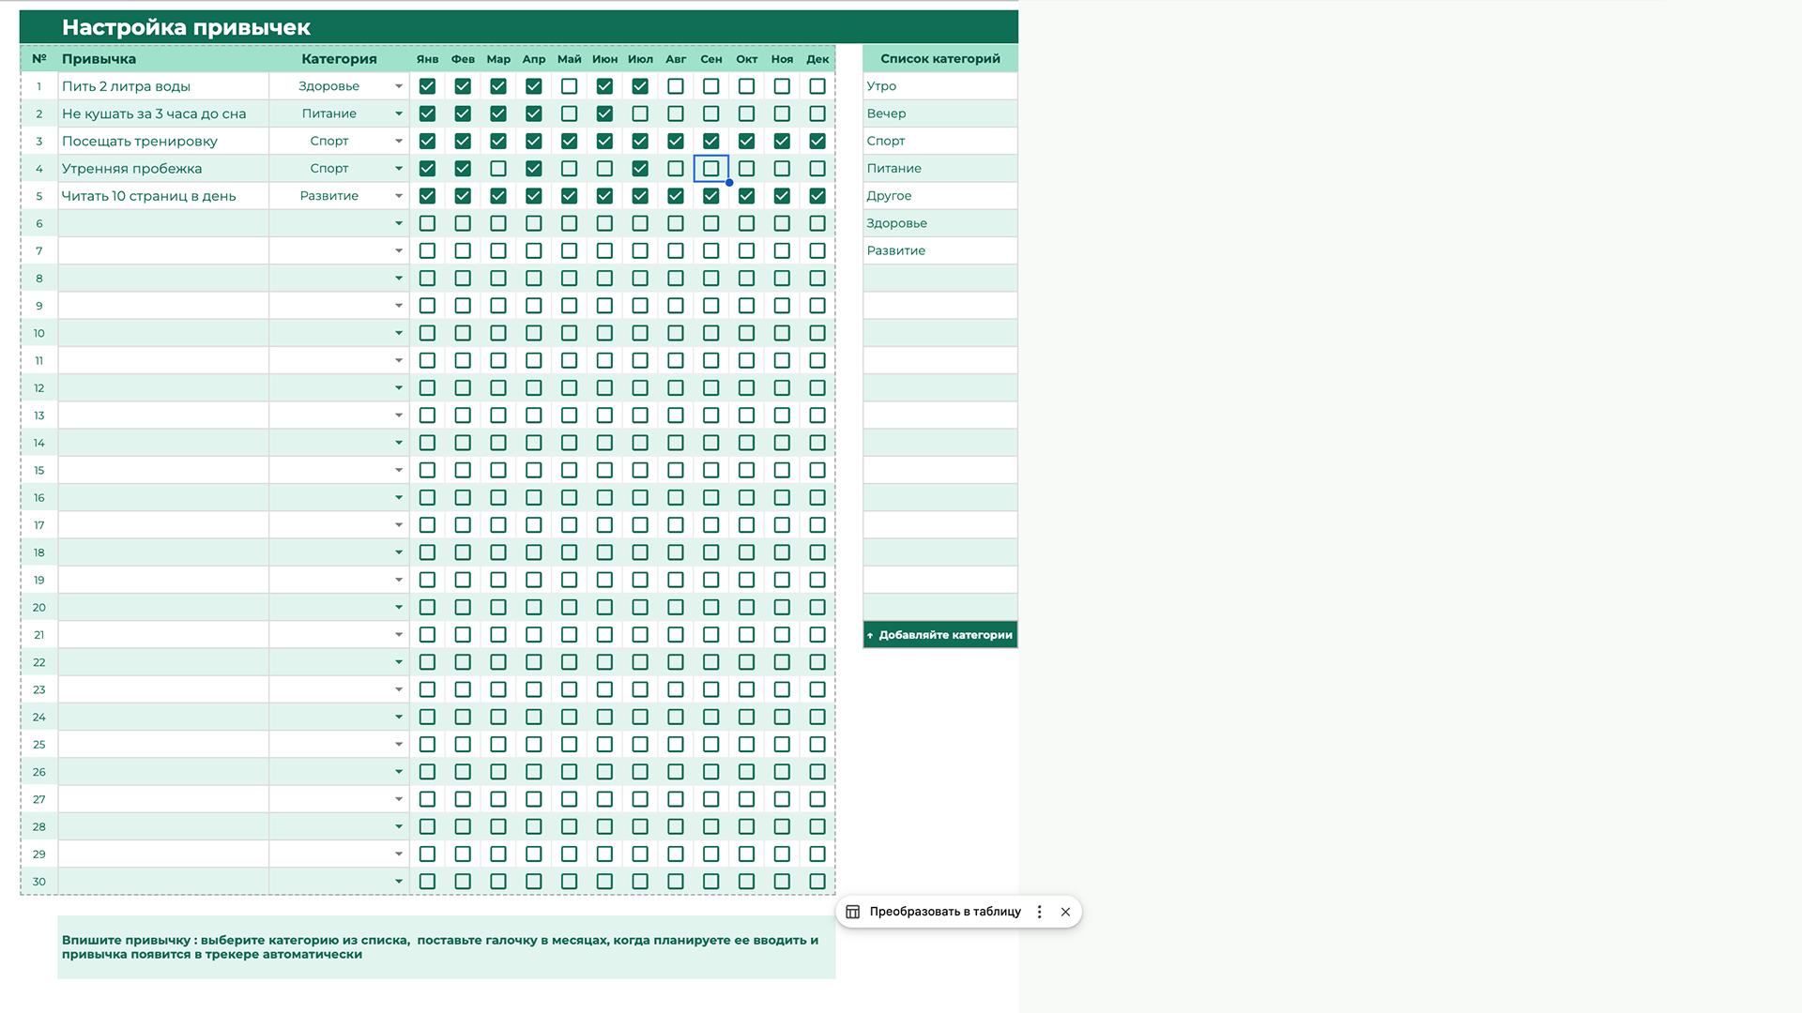Check Сен box for Утренняя пробежка
The height and width of the screenshot is (1013, 1802).
(x=711, y=169)
